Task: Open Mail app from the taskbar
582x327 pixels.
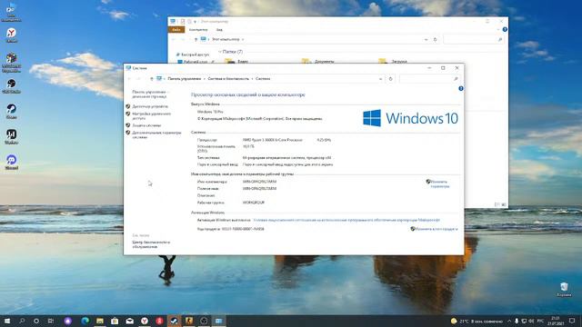Action: point(129,321)
